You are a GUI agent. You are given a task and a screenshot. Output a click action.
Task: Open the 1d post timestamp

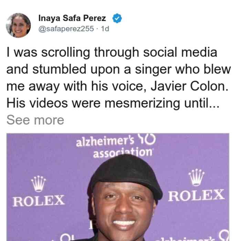pos(105,29)
